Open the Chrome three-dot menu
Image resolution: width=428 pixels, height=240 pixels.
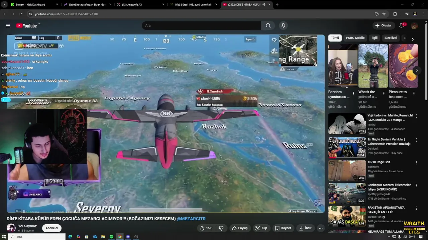point(423,14)
